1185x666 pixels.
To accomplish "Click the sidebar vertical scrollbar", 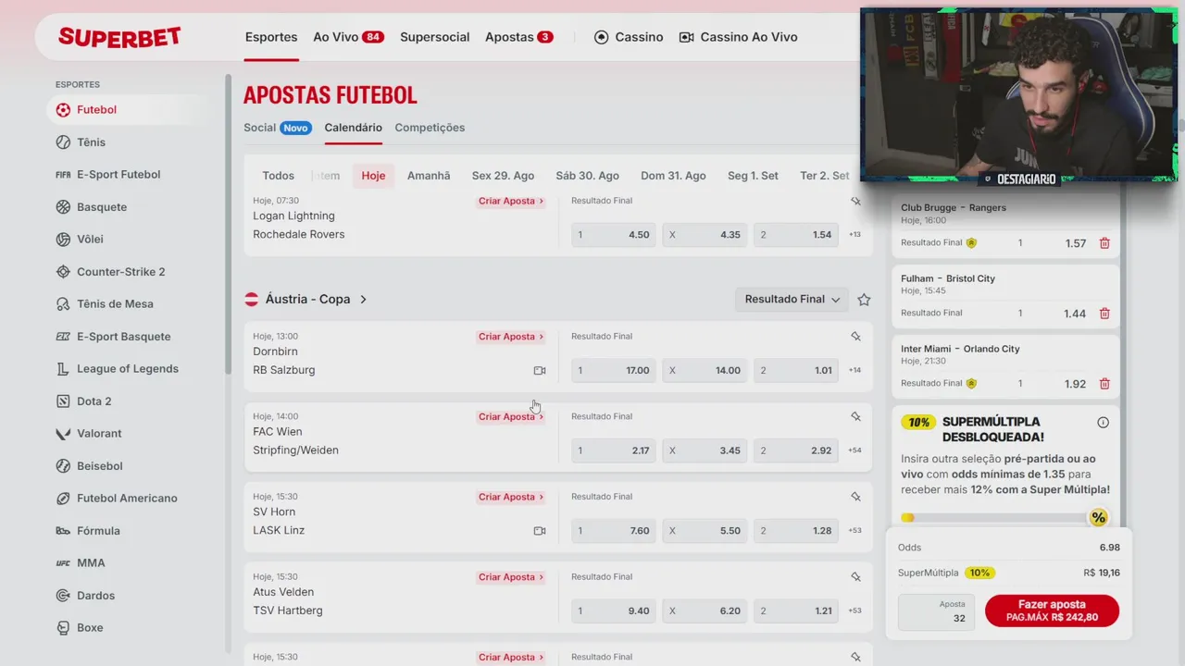I will pyautogui.click(x=228, y=225).
